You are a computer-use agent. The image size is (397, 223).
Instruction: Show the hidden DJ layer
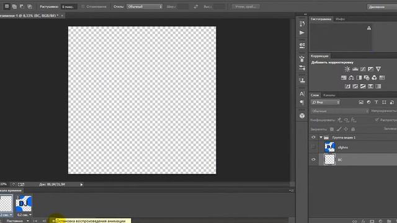tap(313, 147)
